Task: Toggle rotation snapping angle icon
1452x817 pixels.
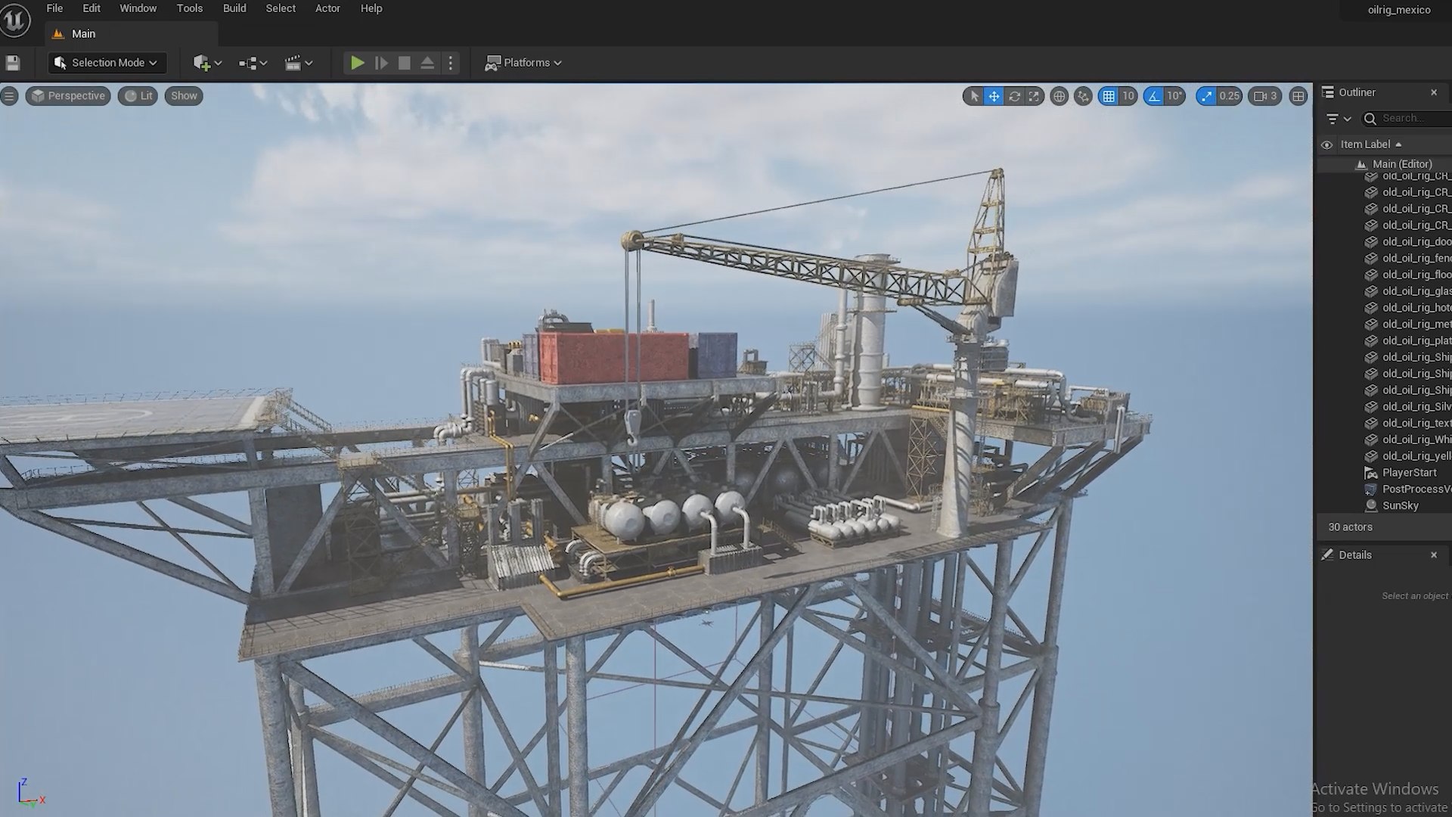Action: (x=1153, y=96)
